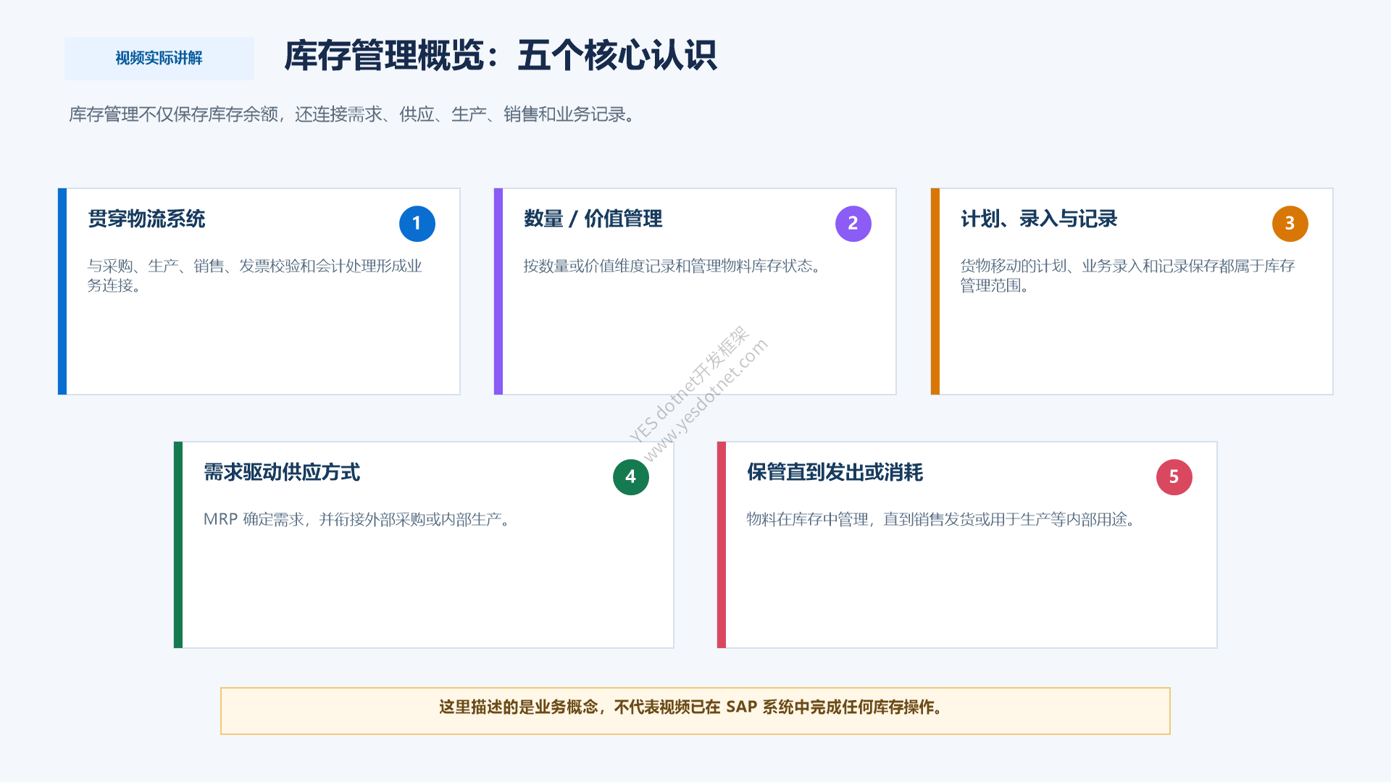Click the card heading 计划、录入与记录
This screenshot has height=782, width=1391.
tap(1039, 219)
